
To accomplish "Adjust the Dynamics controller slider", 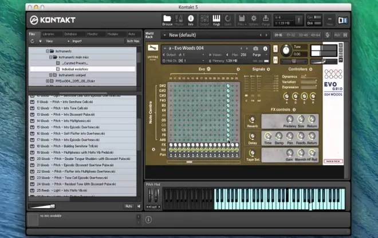I will pos(309,77).
